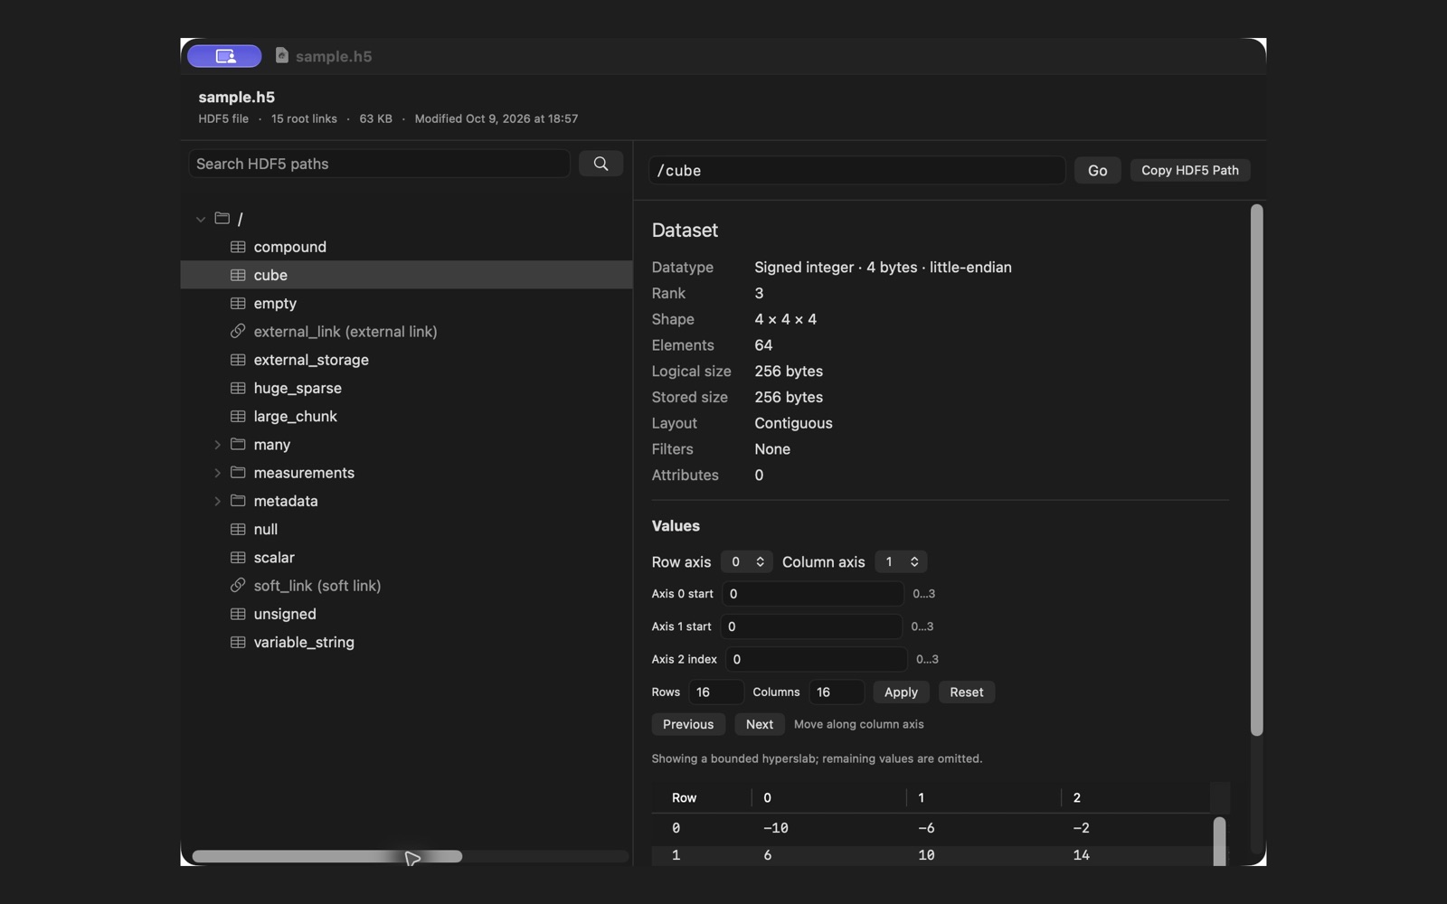Click the Reset button
Viewport: 1447px width, 904px height.
click(x=966, y=692)
